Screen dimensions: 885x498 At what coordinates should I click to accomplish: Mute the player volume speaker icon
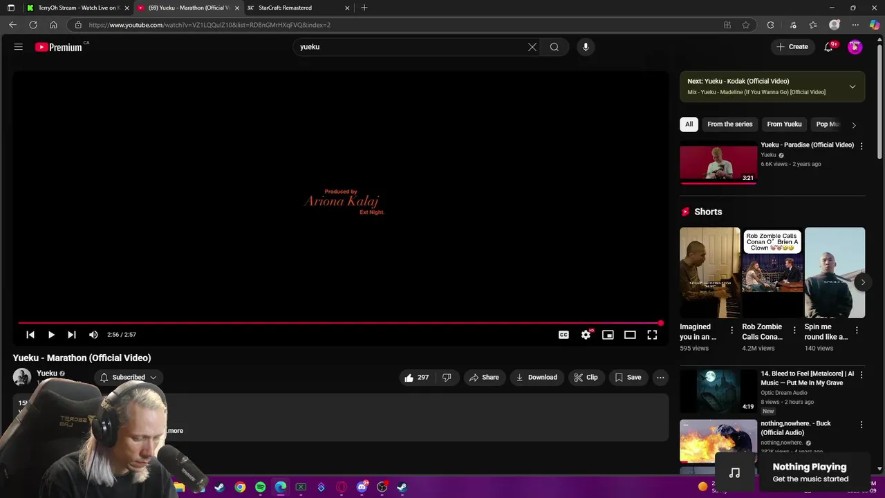(93, 335)
